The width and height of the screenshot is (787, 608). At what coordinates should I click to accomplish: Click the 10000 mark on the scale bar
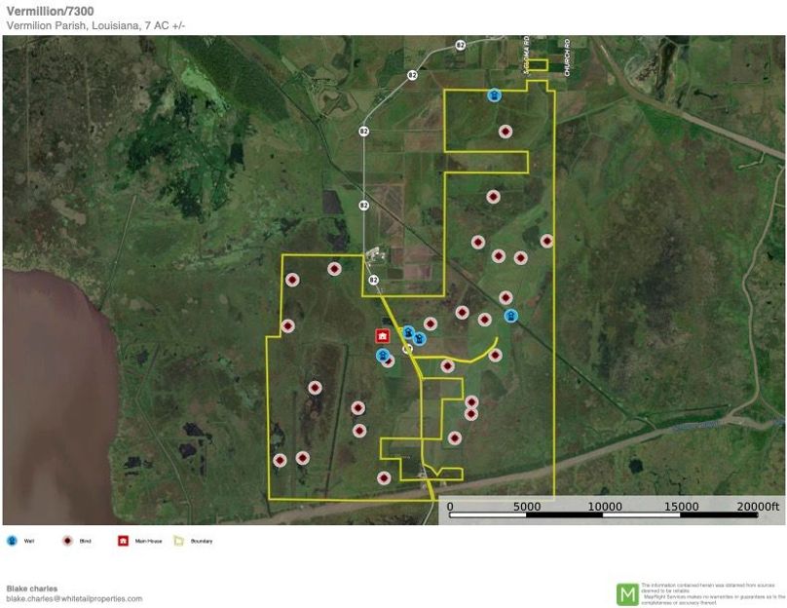click(605, 507)
